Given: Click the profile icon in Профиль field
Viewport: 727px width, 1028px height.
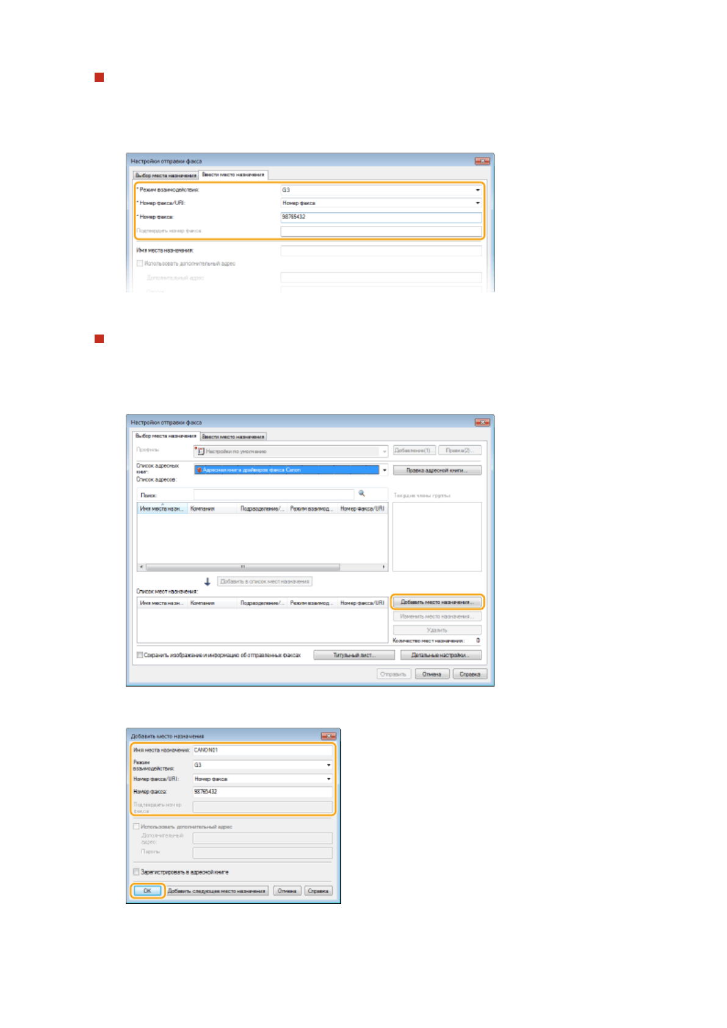Looking at the screenshot, I should pos(200,451).
